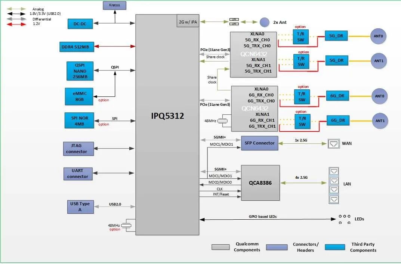
Task: Click the 5G_TRX_CH1 label
Action: pyautogui.click(x=258, y=71)
